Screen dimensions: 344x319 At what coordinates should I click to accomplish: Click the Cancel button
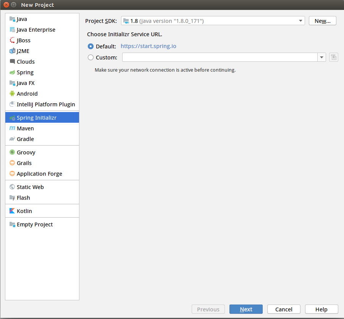click(x=284, y=309)
